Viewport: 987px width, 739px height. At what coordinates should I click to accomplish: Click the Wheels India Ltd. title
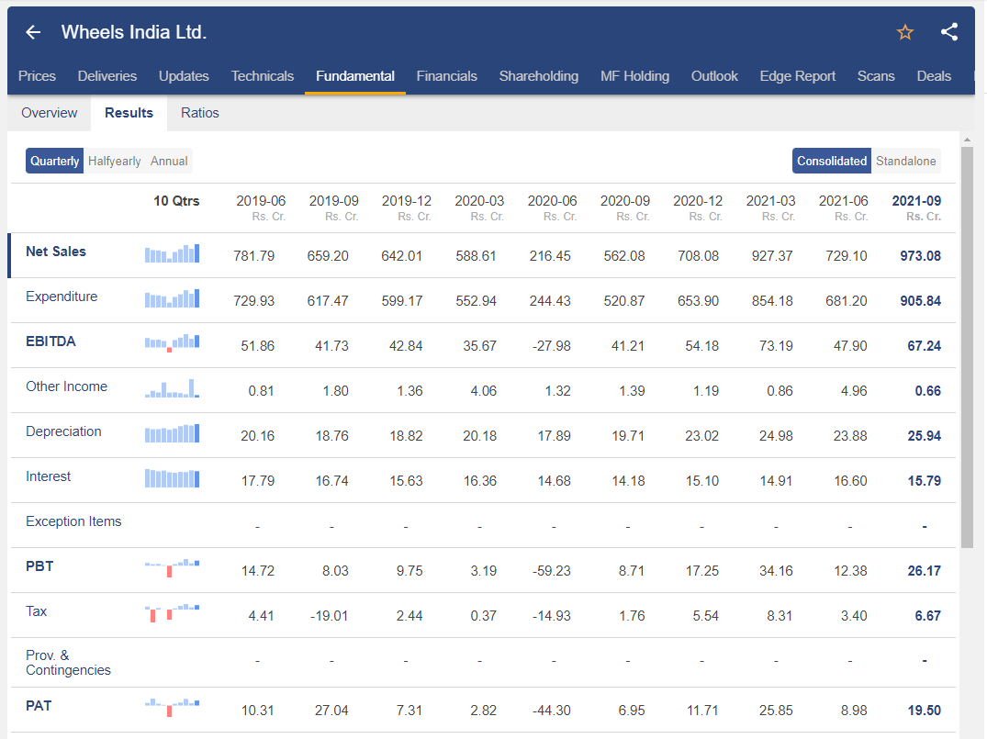[x=134, y=32]
